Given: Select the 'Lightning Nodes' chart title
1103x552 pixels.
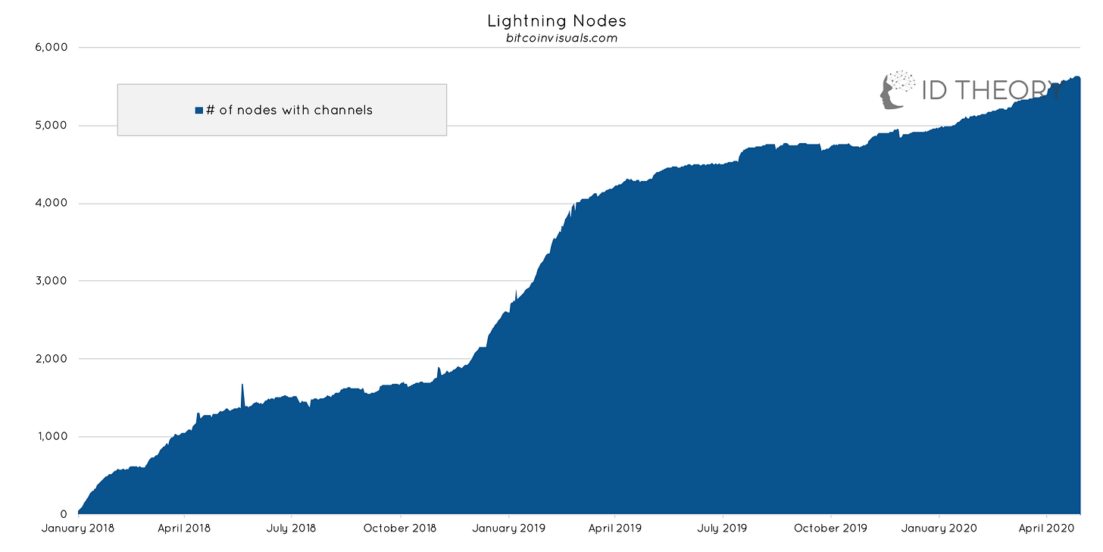Looking at the screenshot, I should coord(557,20).
